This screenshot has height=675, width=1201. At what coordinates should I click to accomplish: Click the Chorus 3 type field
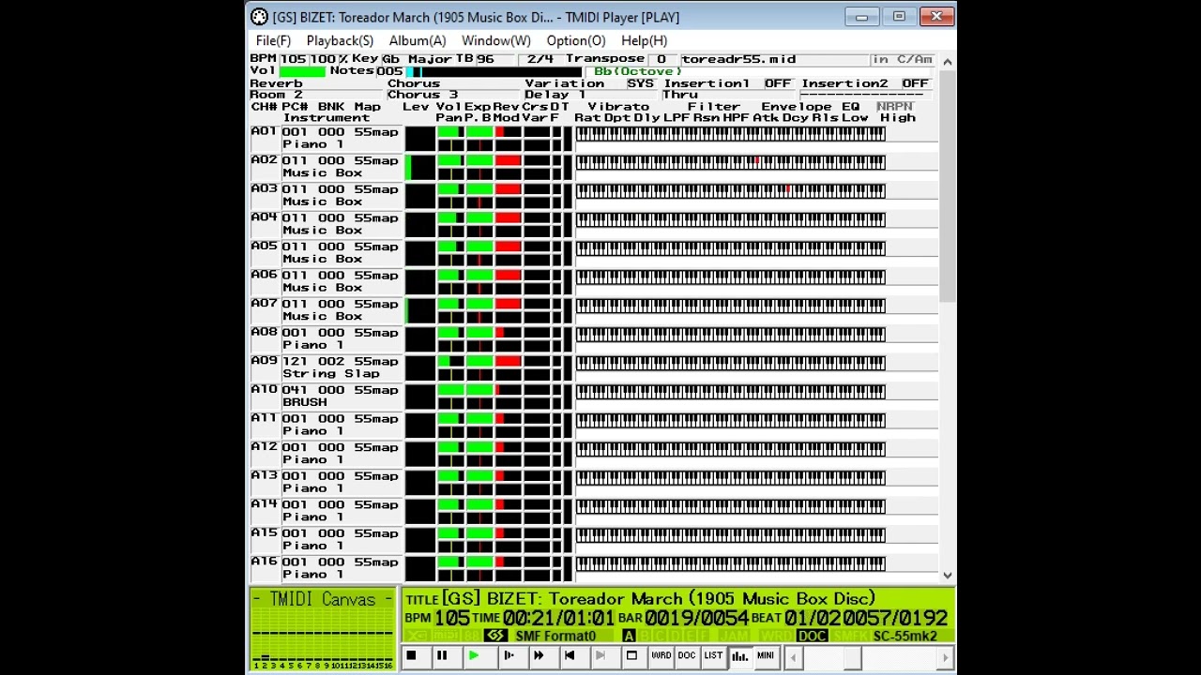455,95
